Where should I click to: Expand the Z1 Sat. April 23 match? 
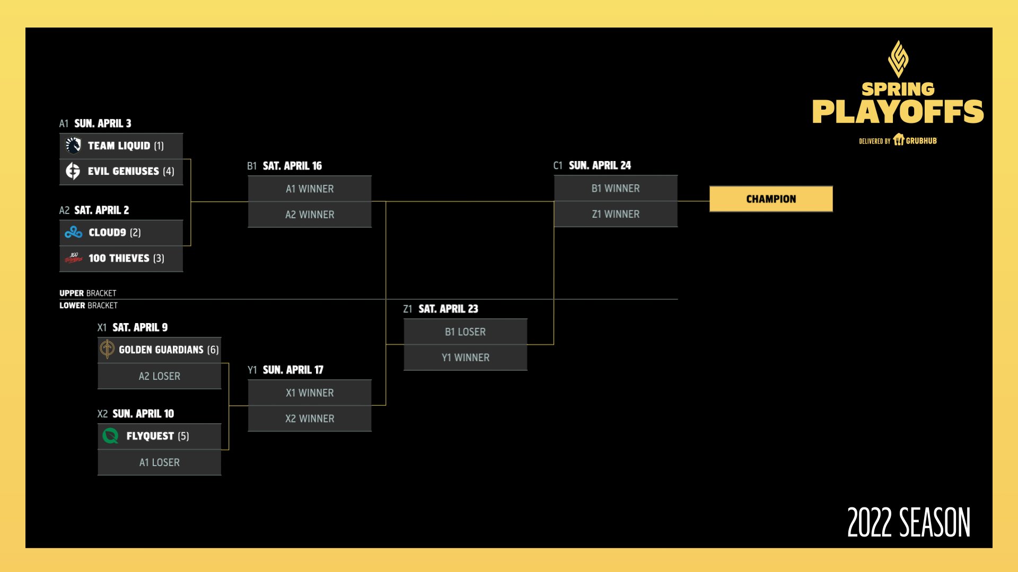(x=465, y=339)
